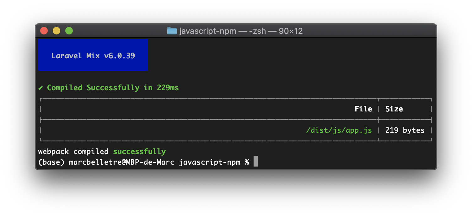
Task: Click the % prompt symbol
Action: (x=247, y=162)
